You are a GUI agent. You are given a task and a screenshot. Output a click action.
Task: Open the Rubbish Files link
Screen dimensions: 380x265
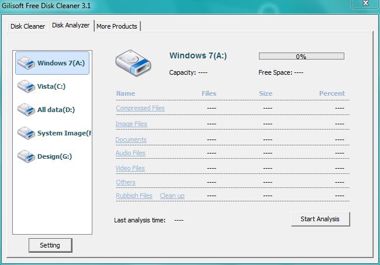tap(134, 196)
